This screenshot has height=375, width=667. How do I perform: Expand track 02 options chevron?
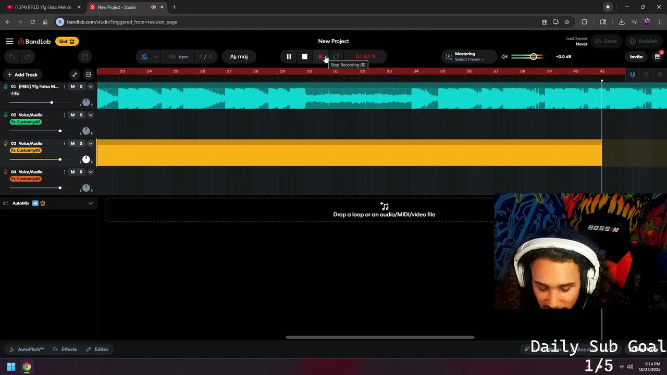tap(90, 115)
